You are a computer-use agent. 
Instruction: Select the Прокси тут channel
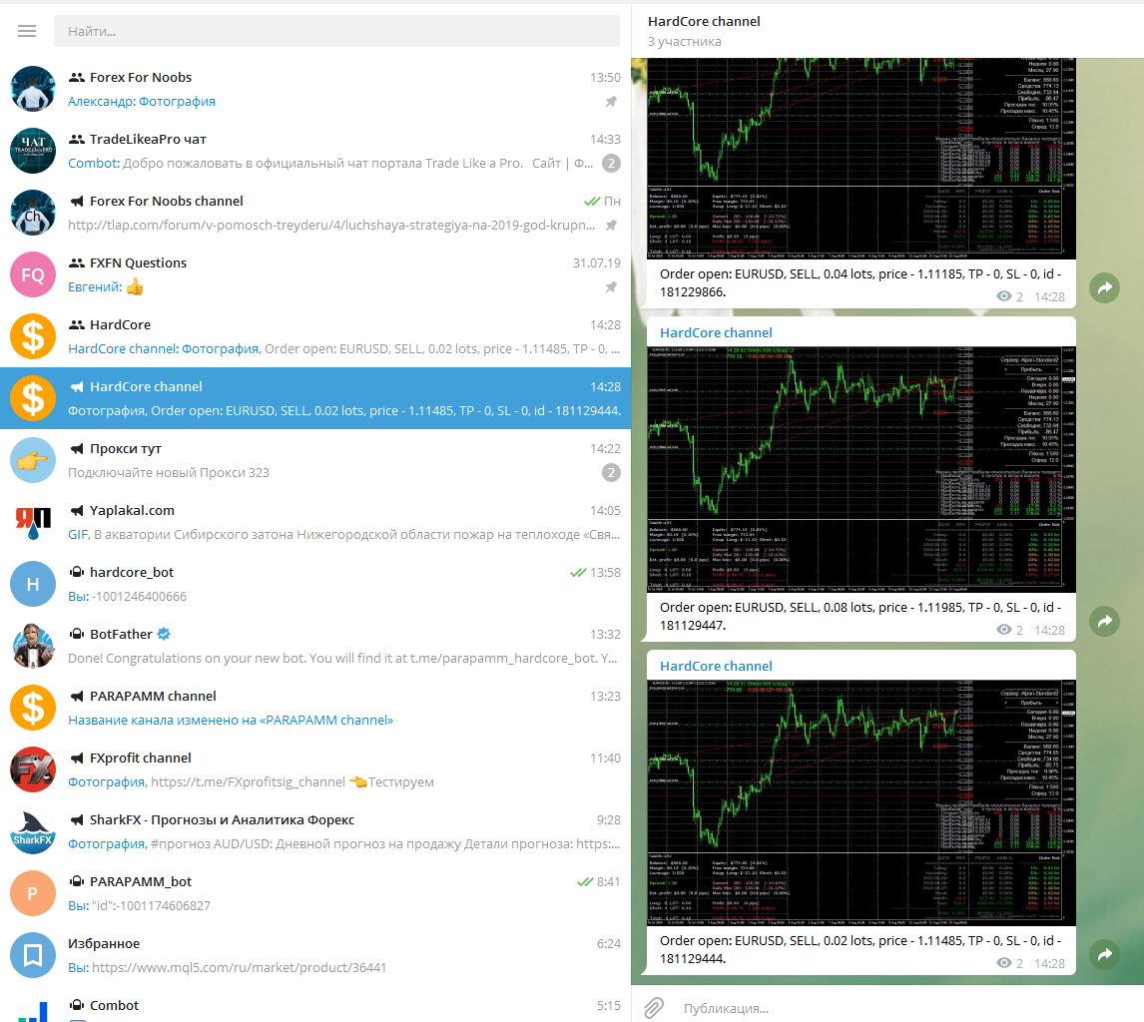pos(315,460)
